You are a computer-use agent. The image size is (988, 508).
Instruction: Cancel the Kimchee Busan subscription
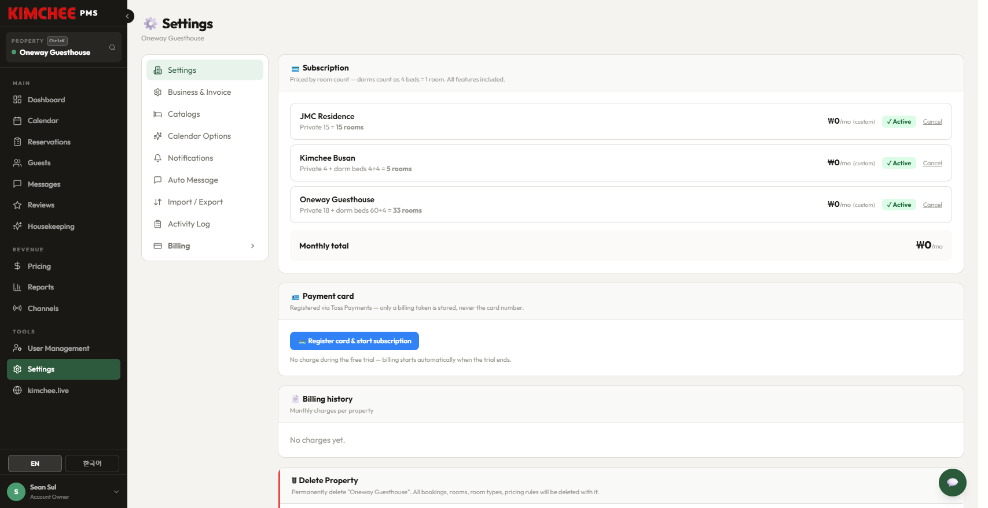click(932, 163)
